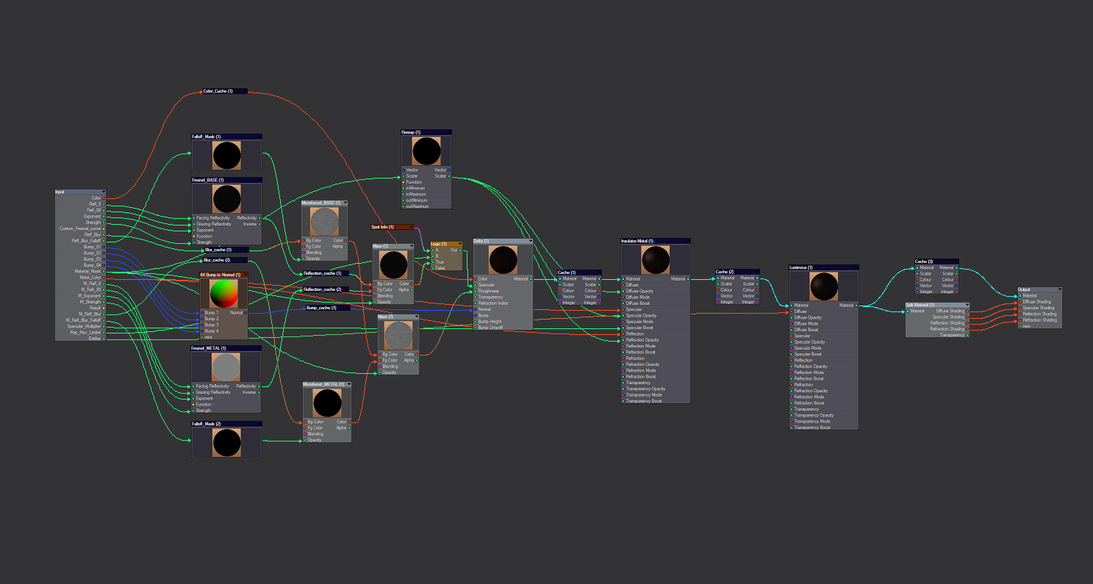Image resolution: width=1093 pixels, height=584 pixels.
Task: Click the Color output dot on Input node
Action: 104,198
